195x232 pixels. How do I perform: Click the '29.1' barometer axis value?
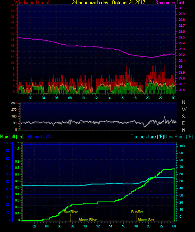(182, 61)
